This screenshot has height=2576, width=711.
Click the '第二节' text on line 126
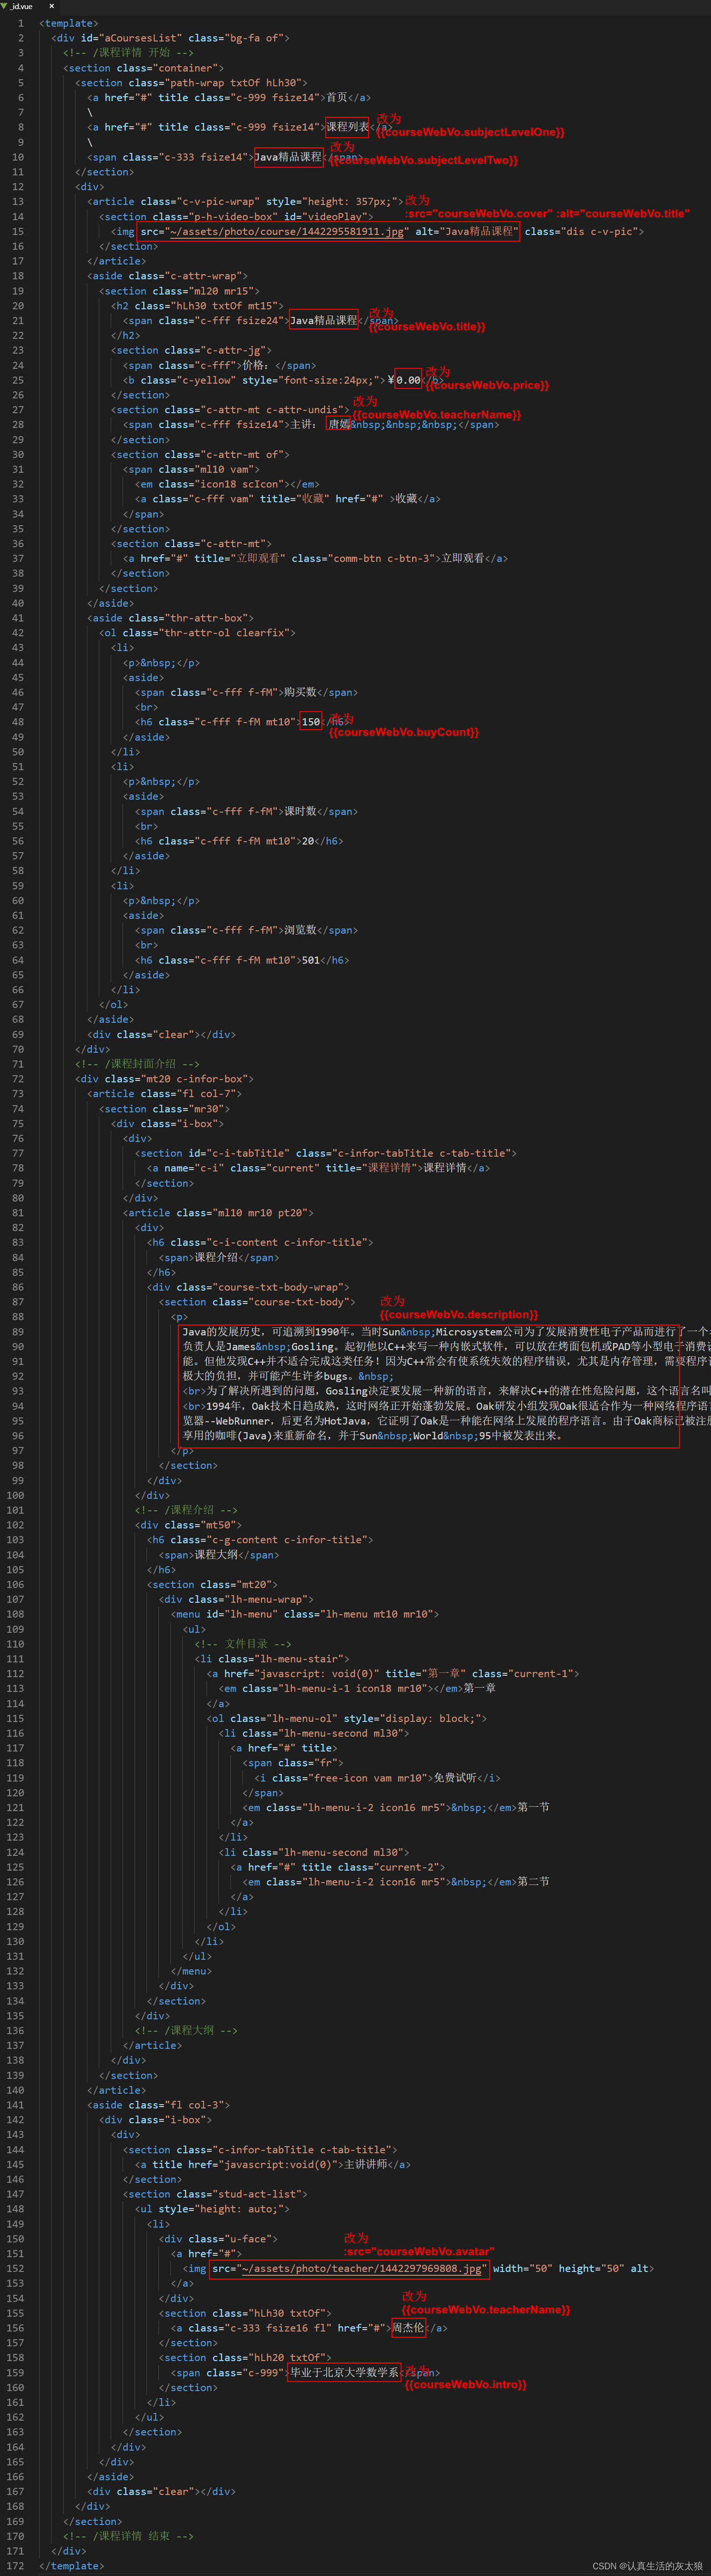coord(533,1881)
